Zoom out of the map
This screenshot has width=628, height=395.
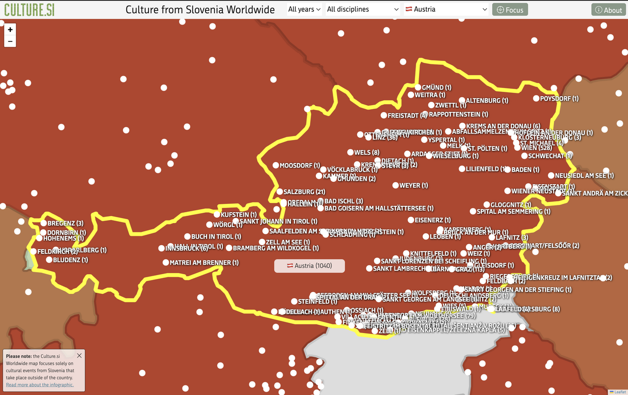10,41
